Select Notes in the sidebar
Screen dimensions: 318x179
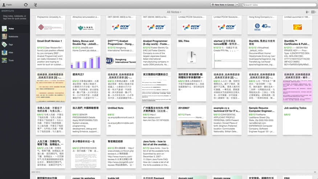coord(15,29)
